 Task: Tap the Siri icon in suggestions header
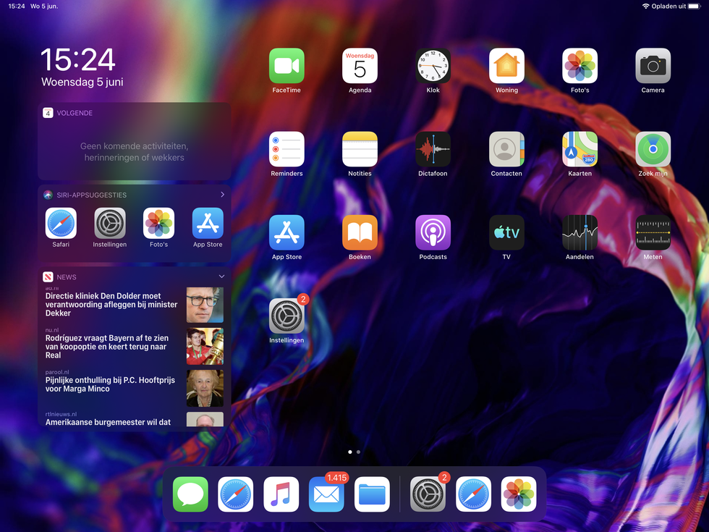pos(48,195)
